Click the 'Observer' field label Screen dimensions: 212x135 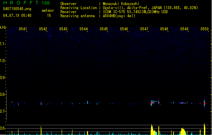tap(68, 4)
